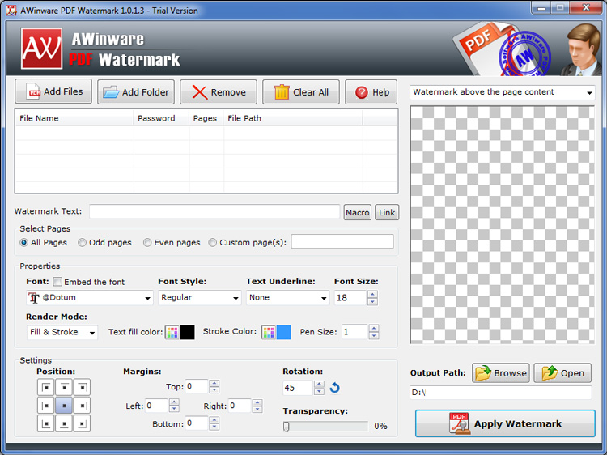Select middle-left watermark position

46,406
